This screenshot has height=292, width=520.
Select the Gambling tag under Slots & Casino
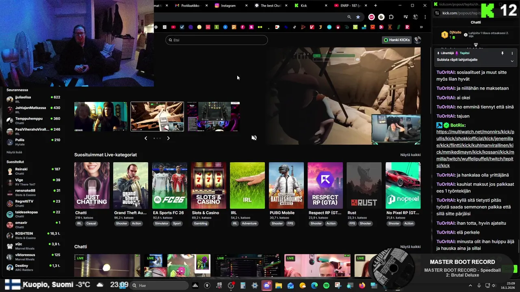(200, 223)
